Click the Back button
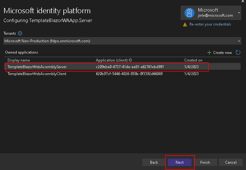The width and height of the screenshot is (246, 170). [x=154, y=162]
